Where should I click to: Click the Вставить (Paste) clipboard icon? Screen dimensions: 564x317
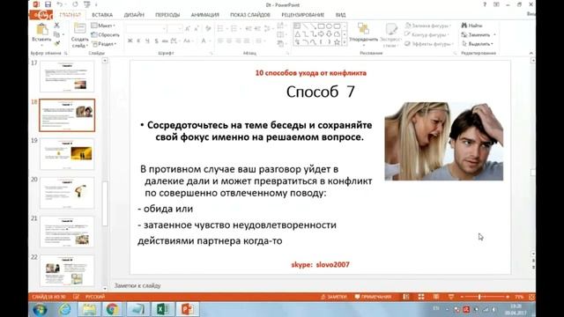pyautogui.click(x=41, y=29)
